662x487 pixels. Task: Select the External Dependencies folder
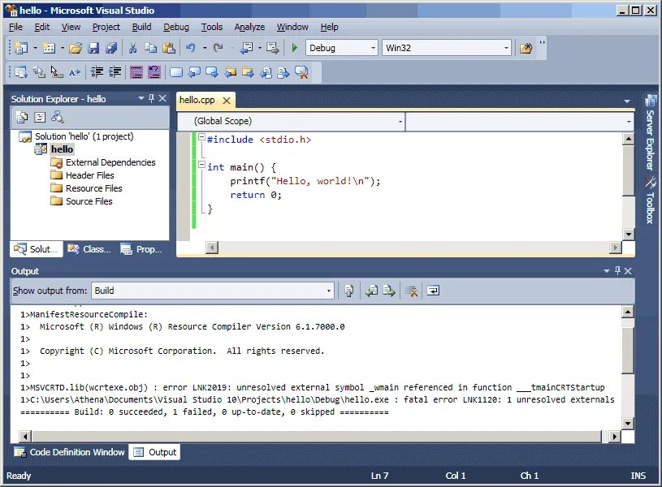click(110, 162)
